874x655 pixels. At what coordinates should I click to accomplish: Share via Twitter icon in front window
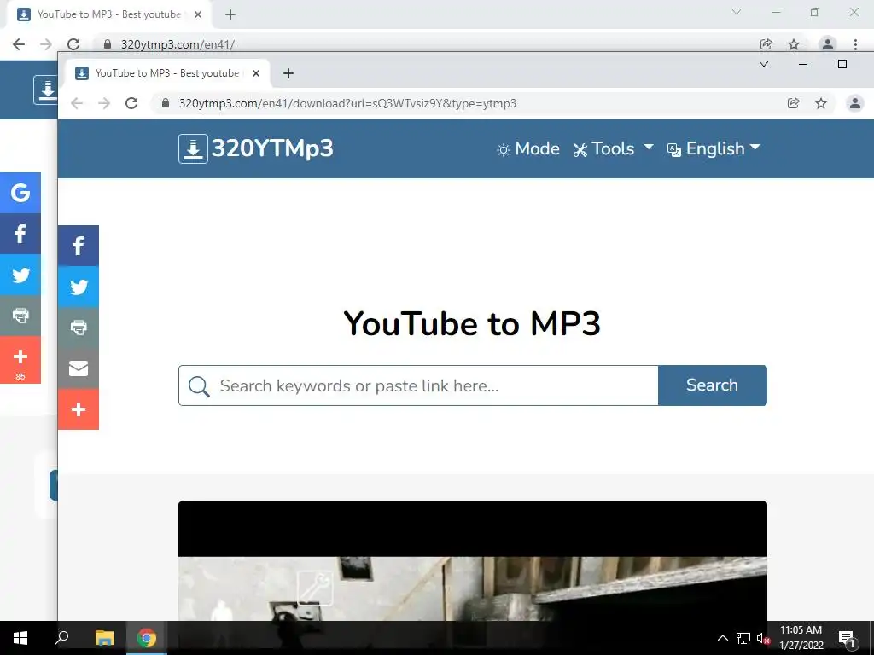(79, 287)
